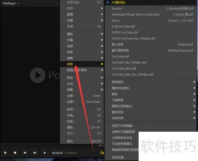The height and width of the screenshot is (161, 198).
Task: Open the playlist search icon
Action: coord(102,153)
